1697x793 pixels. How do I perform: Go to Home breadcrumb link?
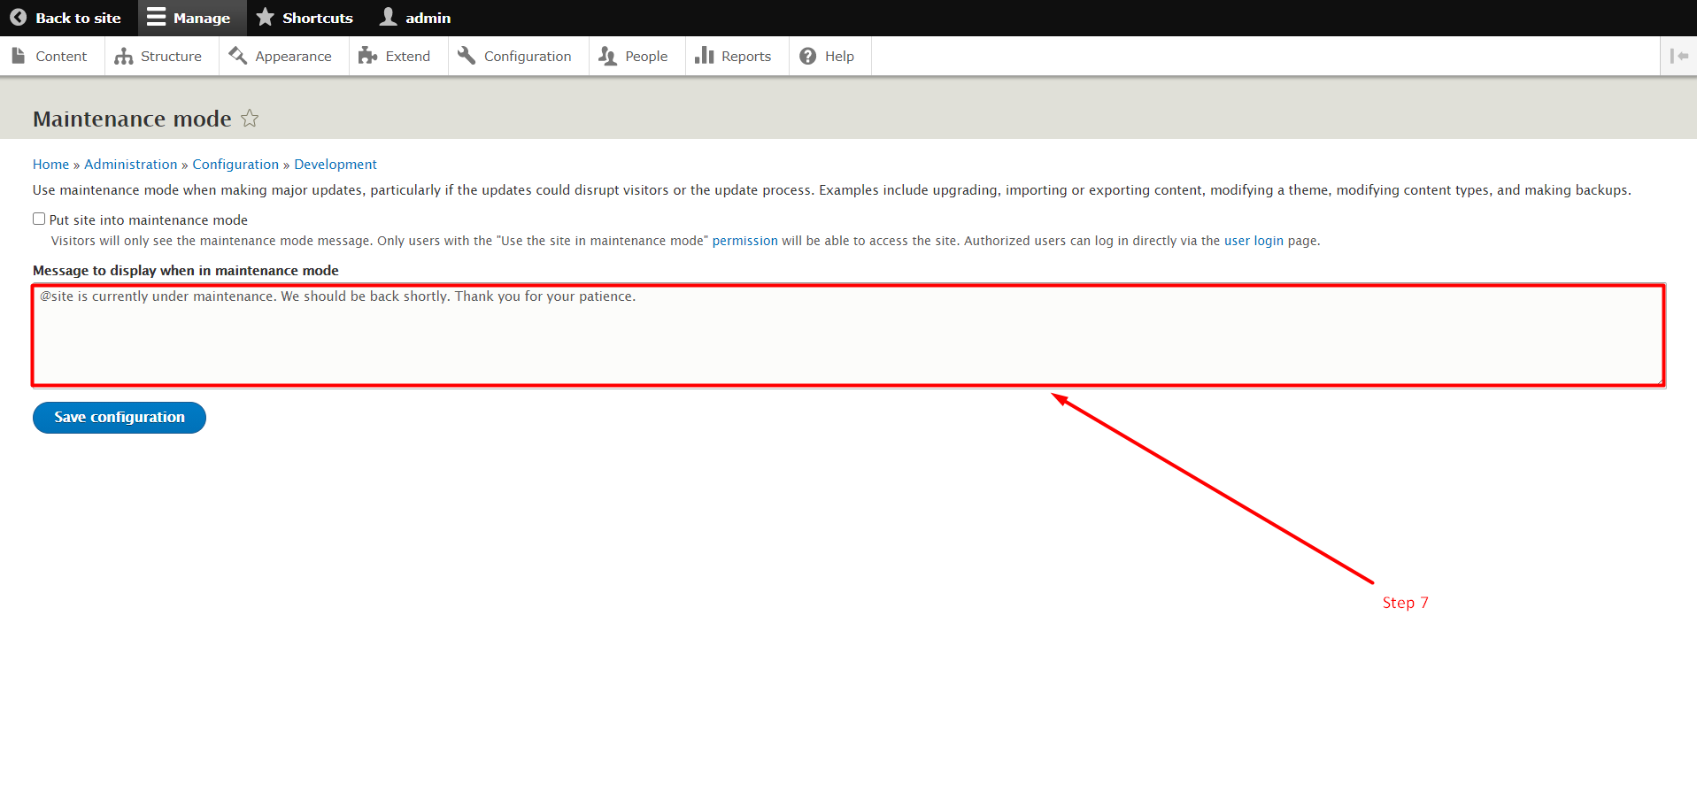50,165
